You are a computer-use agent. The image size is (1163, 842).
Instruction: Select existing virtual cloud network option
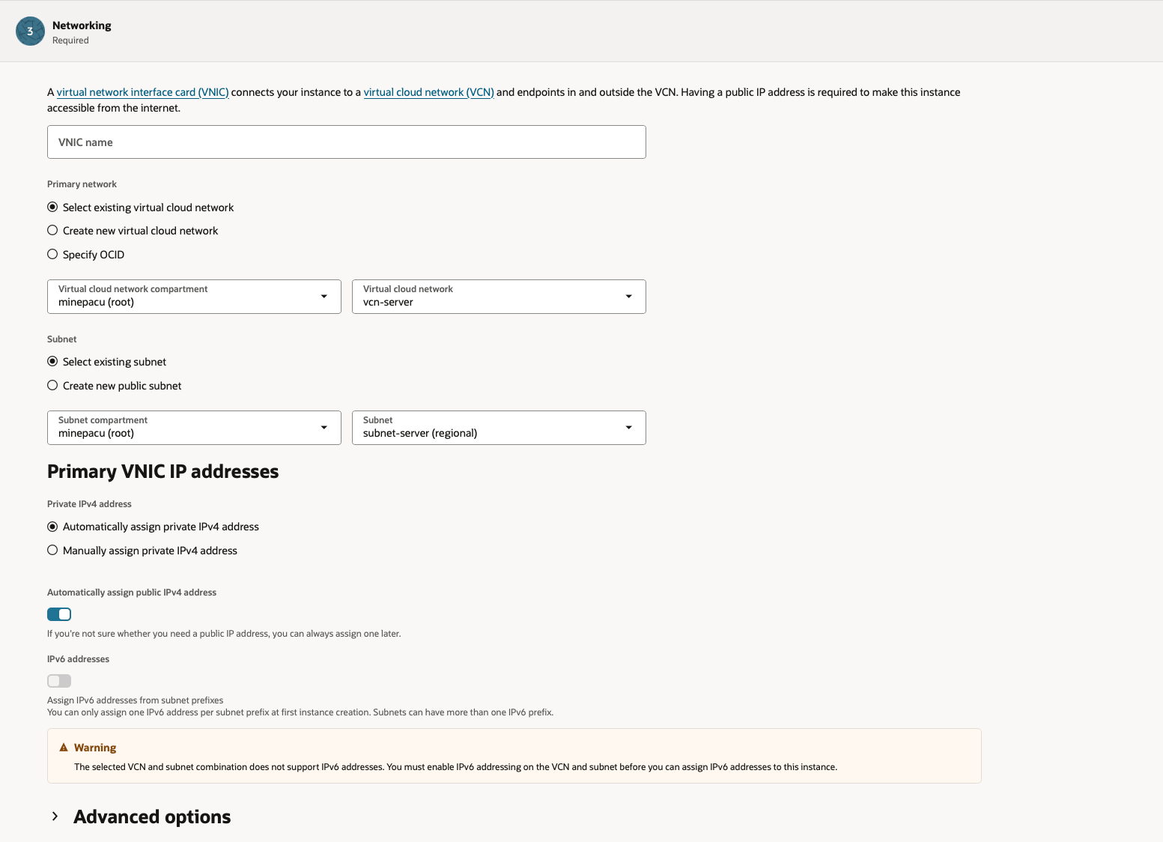click(x=52, y=208)
